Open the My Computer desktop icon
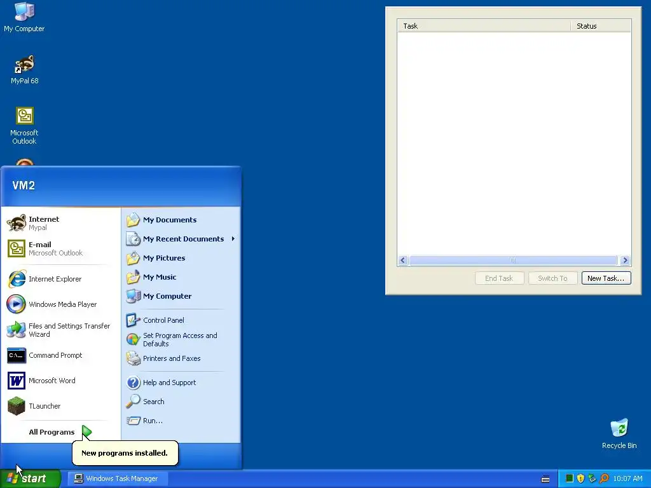 point(24,17)
